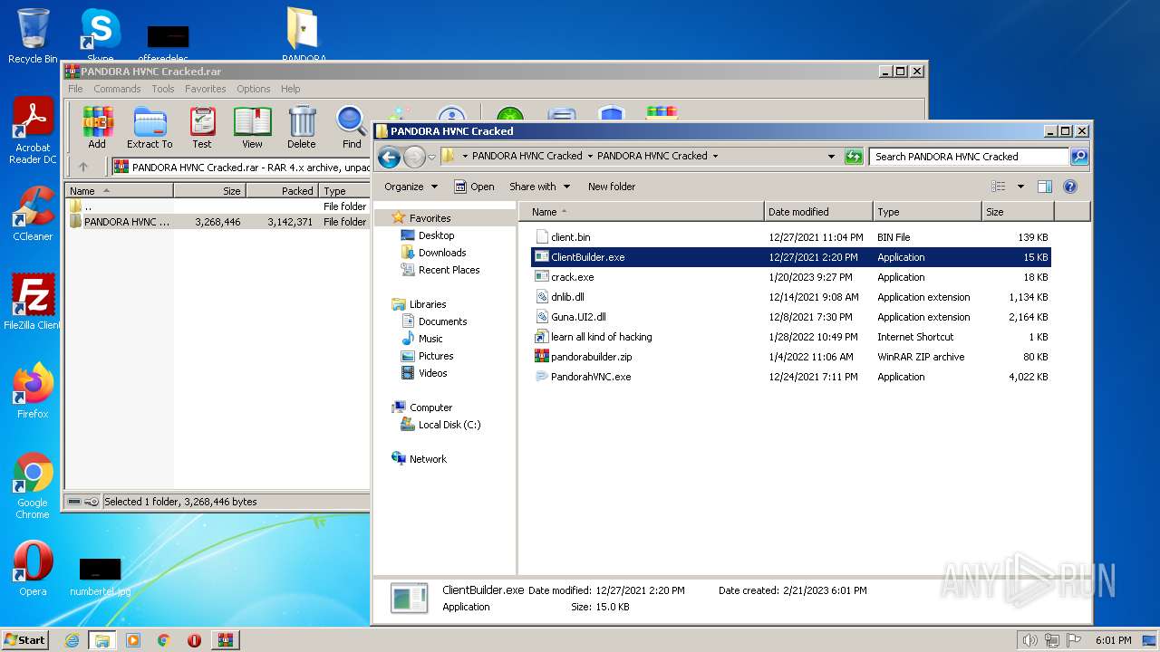The width and height of the screenshot is (1160, 652).
Task: Sort files by the Date modified column
Action: (818, 212)
